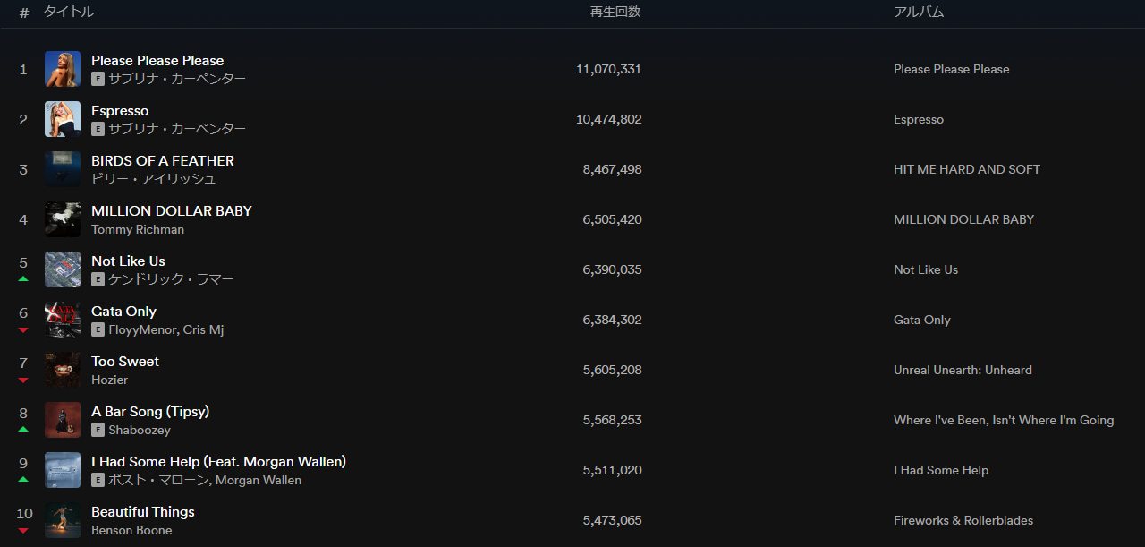Click the アルバム column header
Screen dimensions: 1145x547
[x=919, y=12]
